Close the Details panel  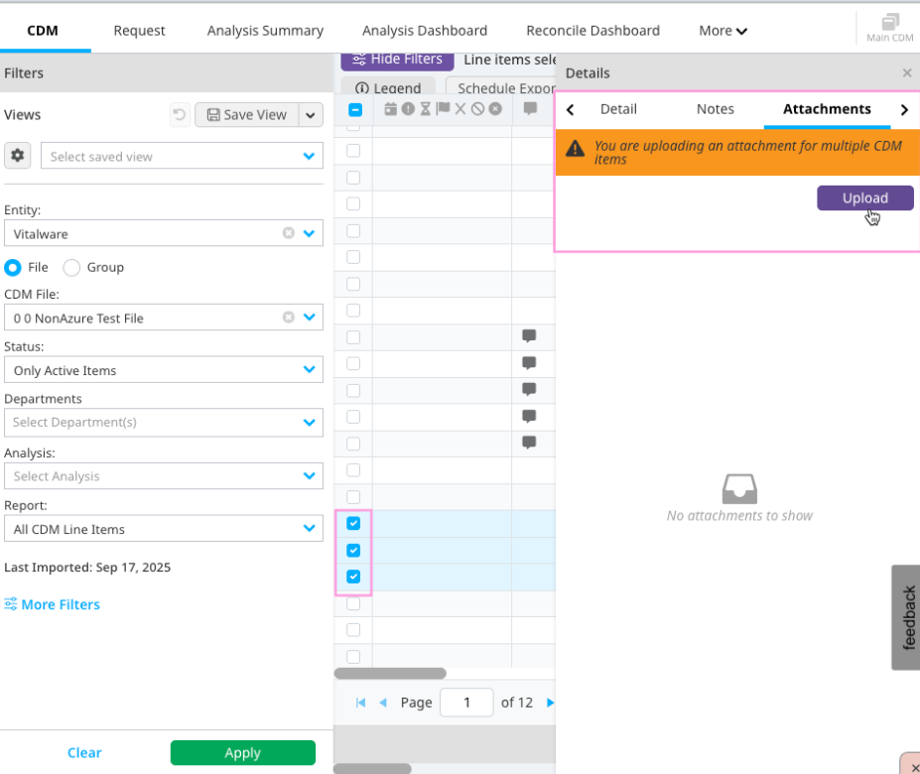[906, 73]
